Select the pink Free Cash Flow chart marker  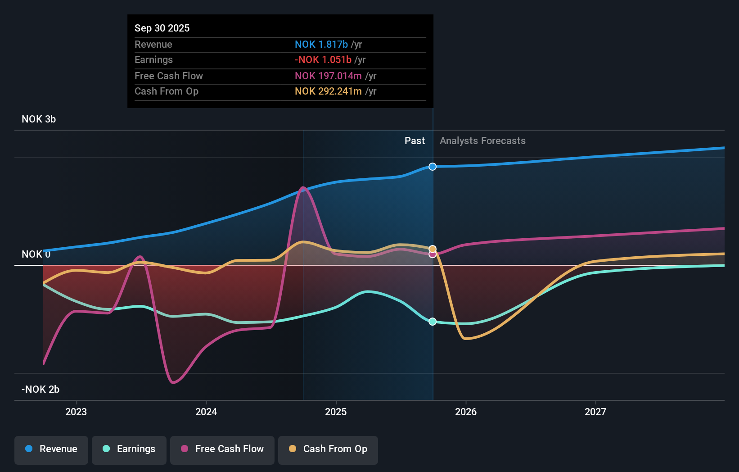pyautogui.click(x=433, y=254)
